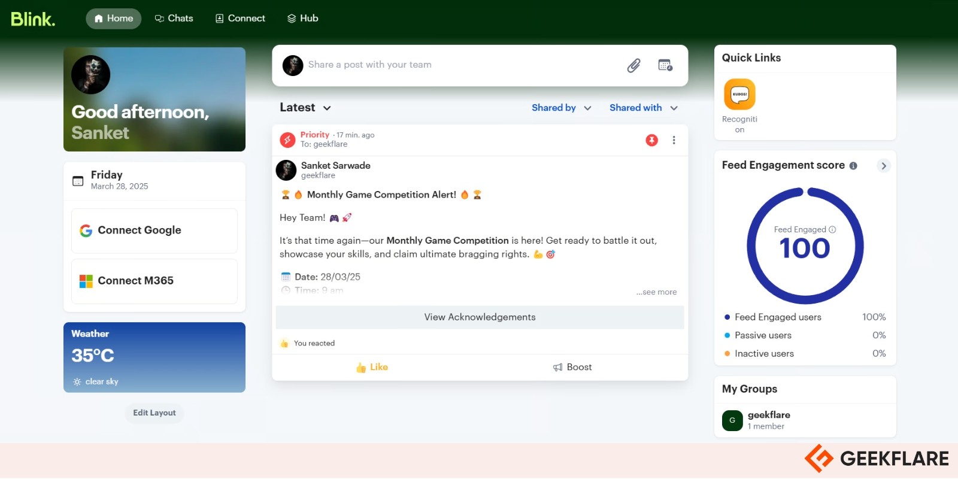Viewport: 958px width, 479px height.
Task: Click the Edit Layout button
Action: [x=154, y=413]
